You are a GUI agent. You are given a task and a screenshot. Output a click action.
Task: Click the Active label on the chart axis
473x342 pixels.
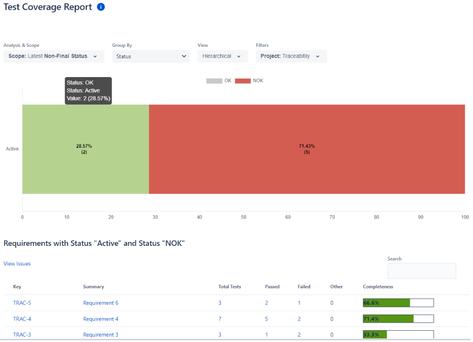pyautogui.click(x=12, y=149)
